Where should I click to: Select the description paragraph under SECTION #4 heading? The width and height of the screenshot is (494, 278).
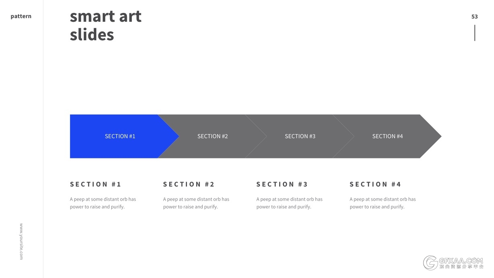(x=382, y=203)
